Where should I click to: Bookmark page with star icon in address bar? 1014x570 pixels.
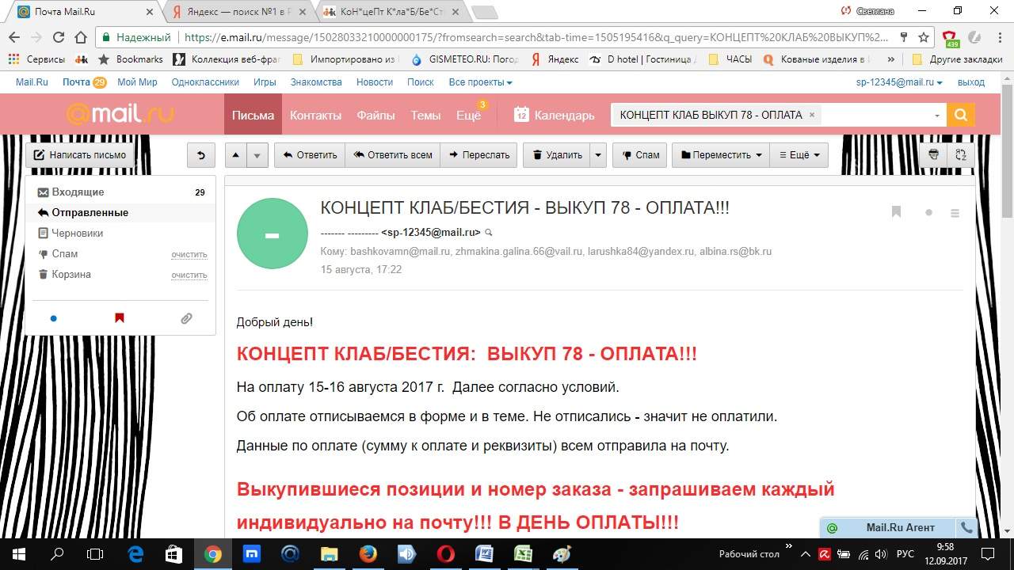tap(923, 37)
